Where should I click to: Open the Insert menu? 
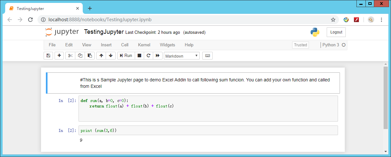click(106, 45)
